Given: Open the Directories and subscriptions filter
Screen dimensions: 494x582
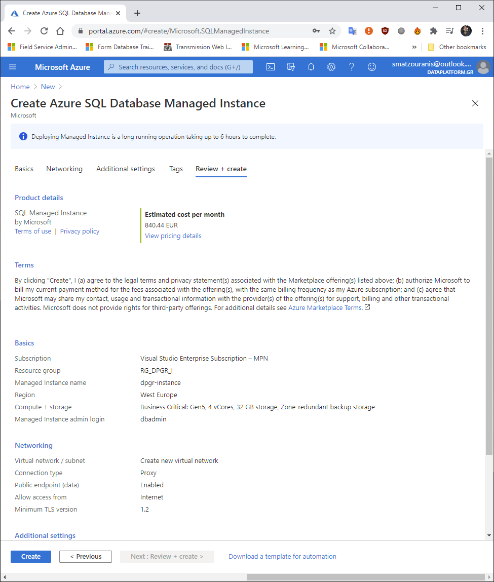Looking at the screenshot, I should pyautogui.click(x=290, y=66).
